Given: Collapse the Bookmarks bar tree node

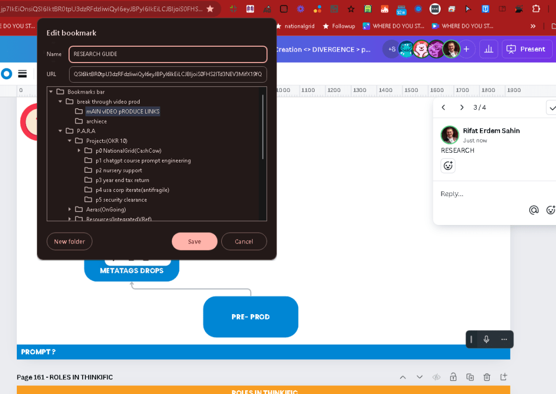Looking at the screenshot, I should pos(51,92).
